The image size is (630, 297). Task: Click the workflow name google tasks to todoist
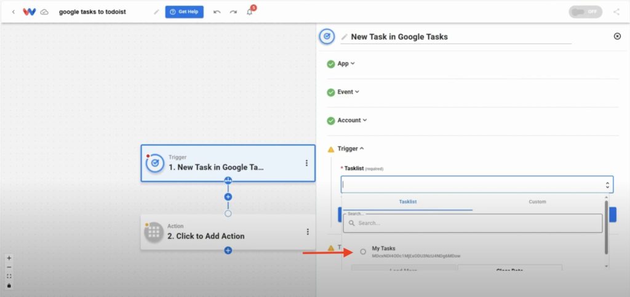click(92, 12)
